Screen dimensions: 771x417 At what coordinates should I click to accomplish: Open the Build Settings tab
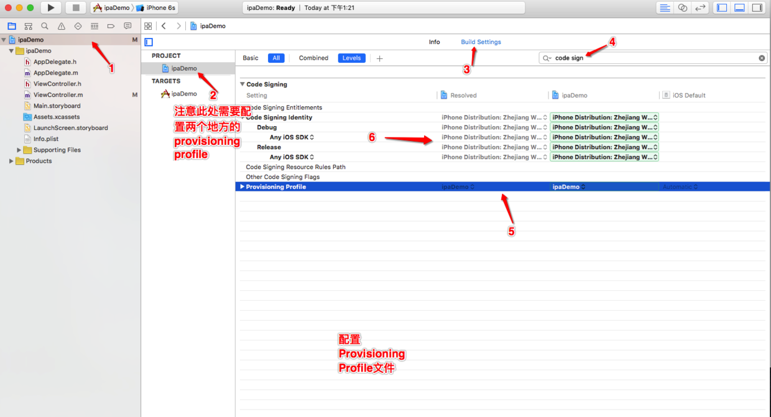481,42
